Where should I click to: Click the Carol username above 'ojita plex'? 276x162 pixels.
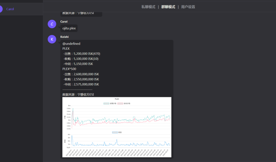[64, 22]
